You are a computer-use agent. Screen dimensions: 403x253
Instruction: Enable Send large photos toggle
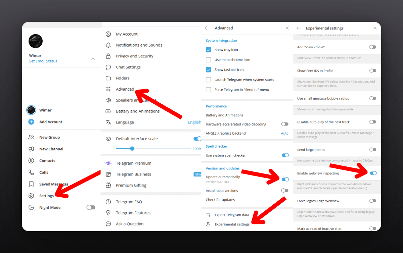click(x=373, y=150)
